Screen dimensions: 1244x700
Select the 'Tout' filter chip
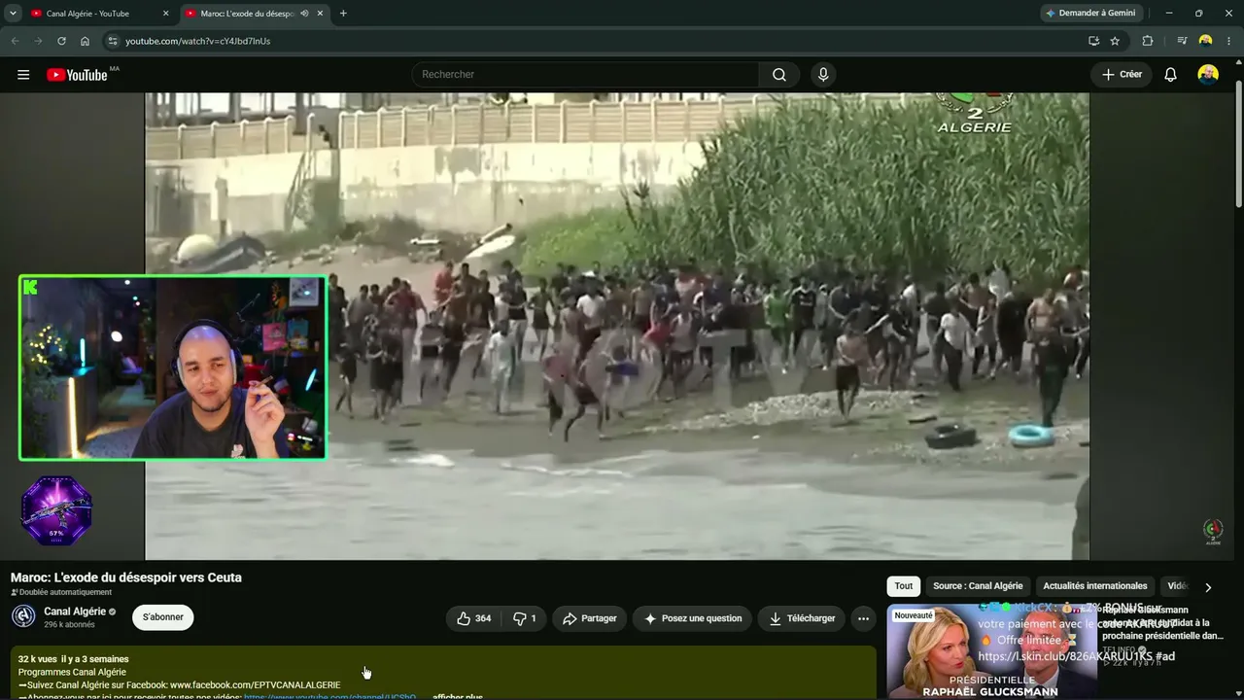tap(904, 586)
